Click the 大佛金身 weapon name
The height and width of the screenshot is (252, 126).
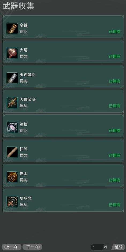[28, 100]
